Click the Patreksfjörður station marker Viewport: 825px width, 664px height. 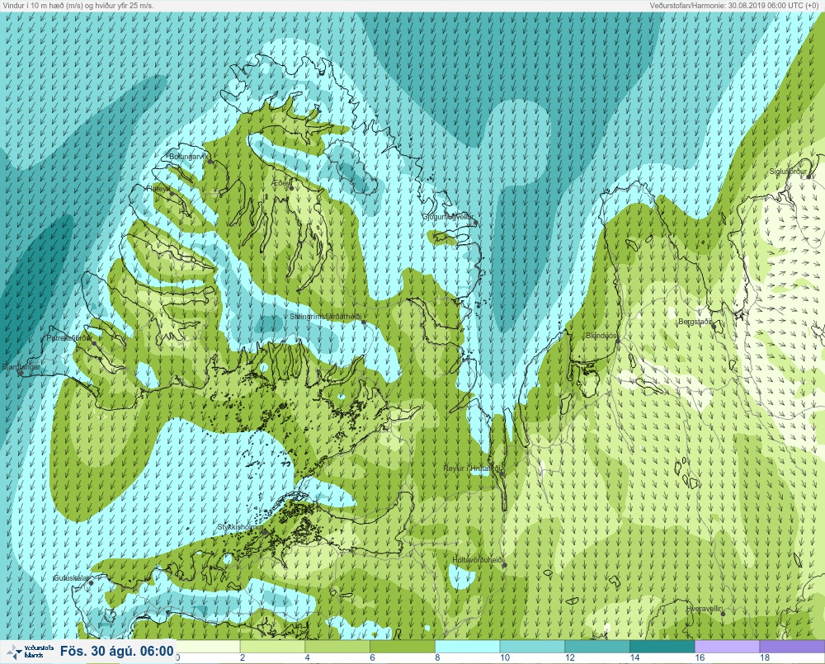coord(94,343)
